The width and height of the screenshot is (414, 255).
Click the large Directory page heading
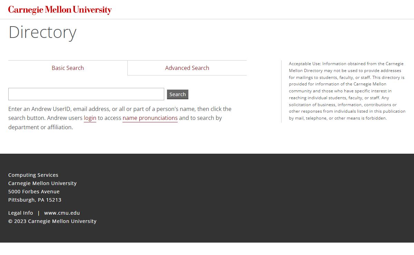[42, 32]
